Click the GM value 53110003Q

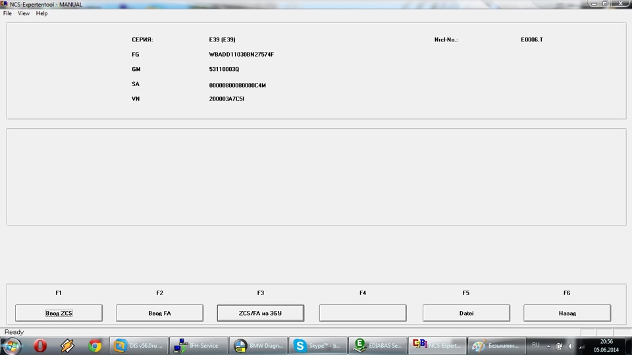click(x=224, y=69)
